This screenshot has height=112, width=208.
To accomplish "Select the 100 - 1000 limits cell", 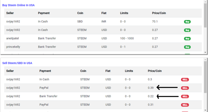I will [127, 38].
